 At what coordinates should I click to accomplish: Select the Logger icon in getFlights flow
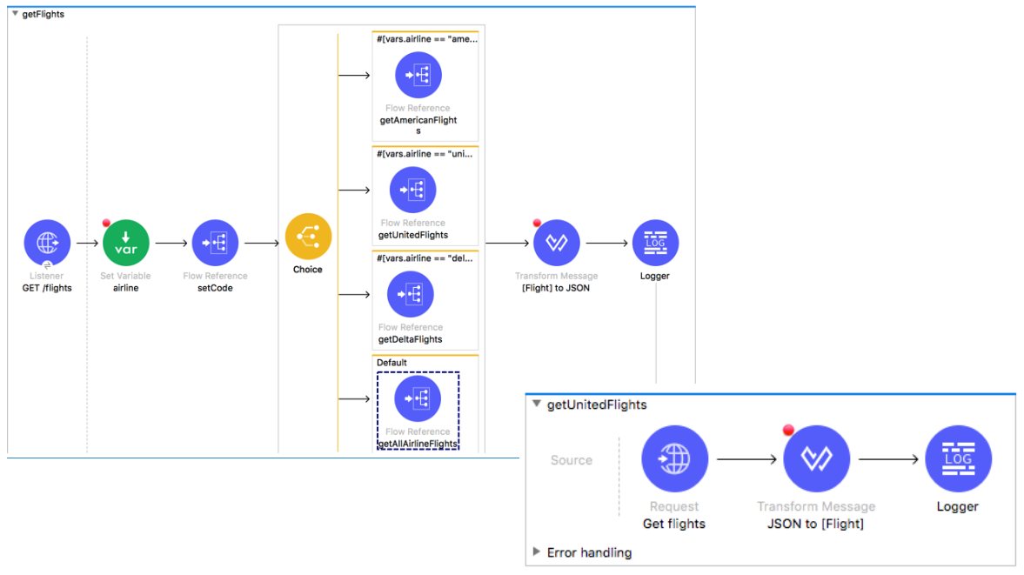(655, 243)
